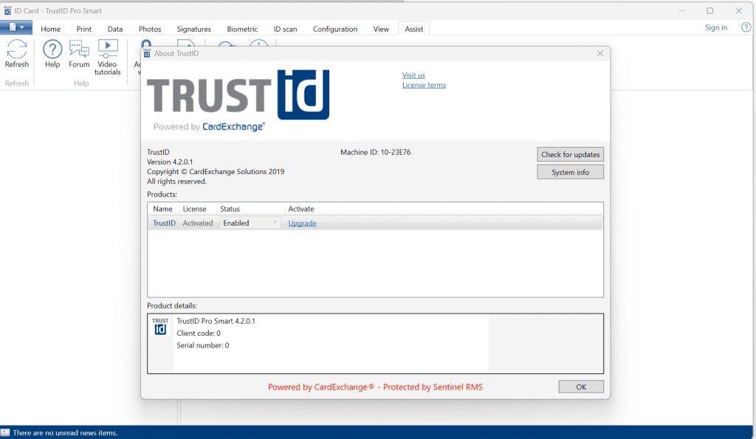
Task: Click the Activate column header
Action: [x=301, y=209]
